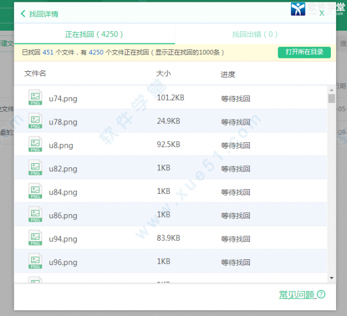Sort by the 大小 column header
Screen dimensions: 347x316
pyautogui.click(x=163, y=74)
